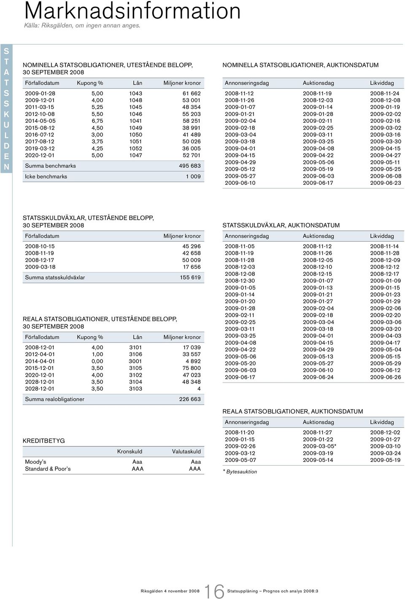405x599 pixels.
Task: Click the 'Marknadsinformation' page title
Action: (x=132, y=11)
